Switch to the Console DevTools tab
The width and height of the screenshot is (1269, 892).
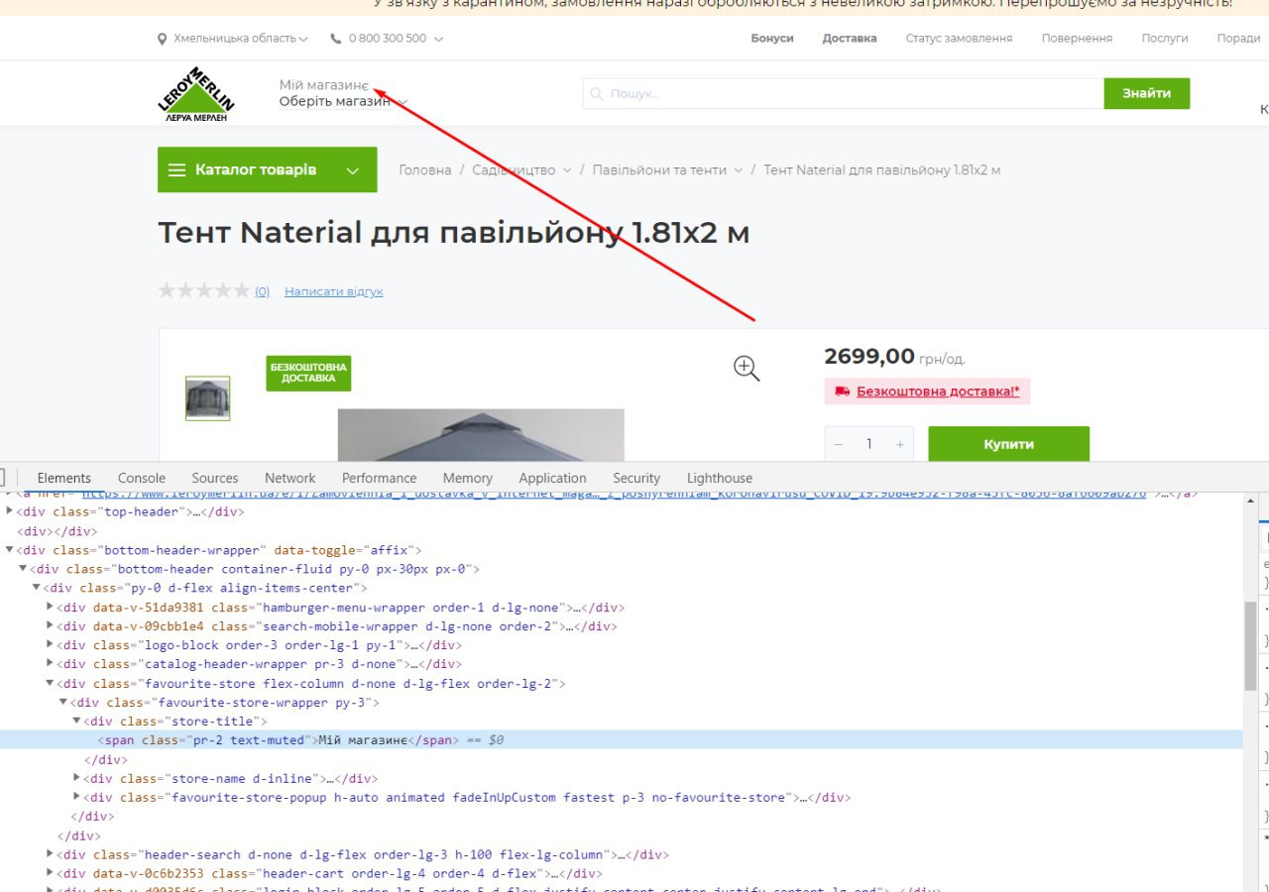[x=142, y=478]
